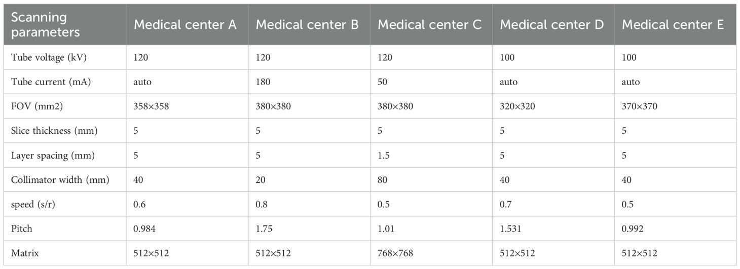Select the Pitch row label

(21, 227)
